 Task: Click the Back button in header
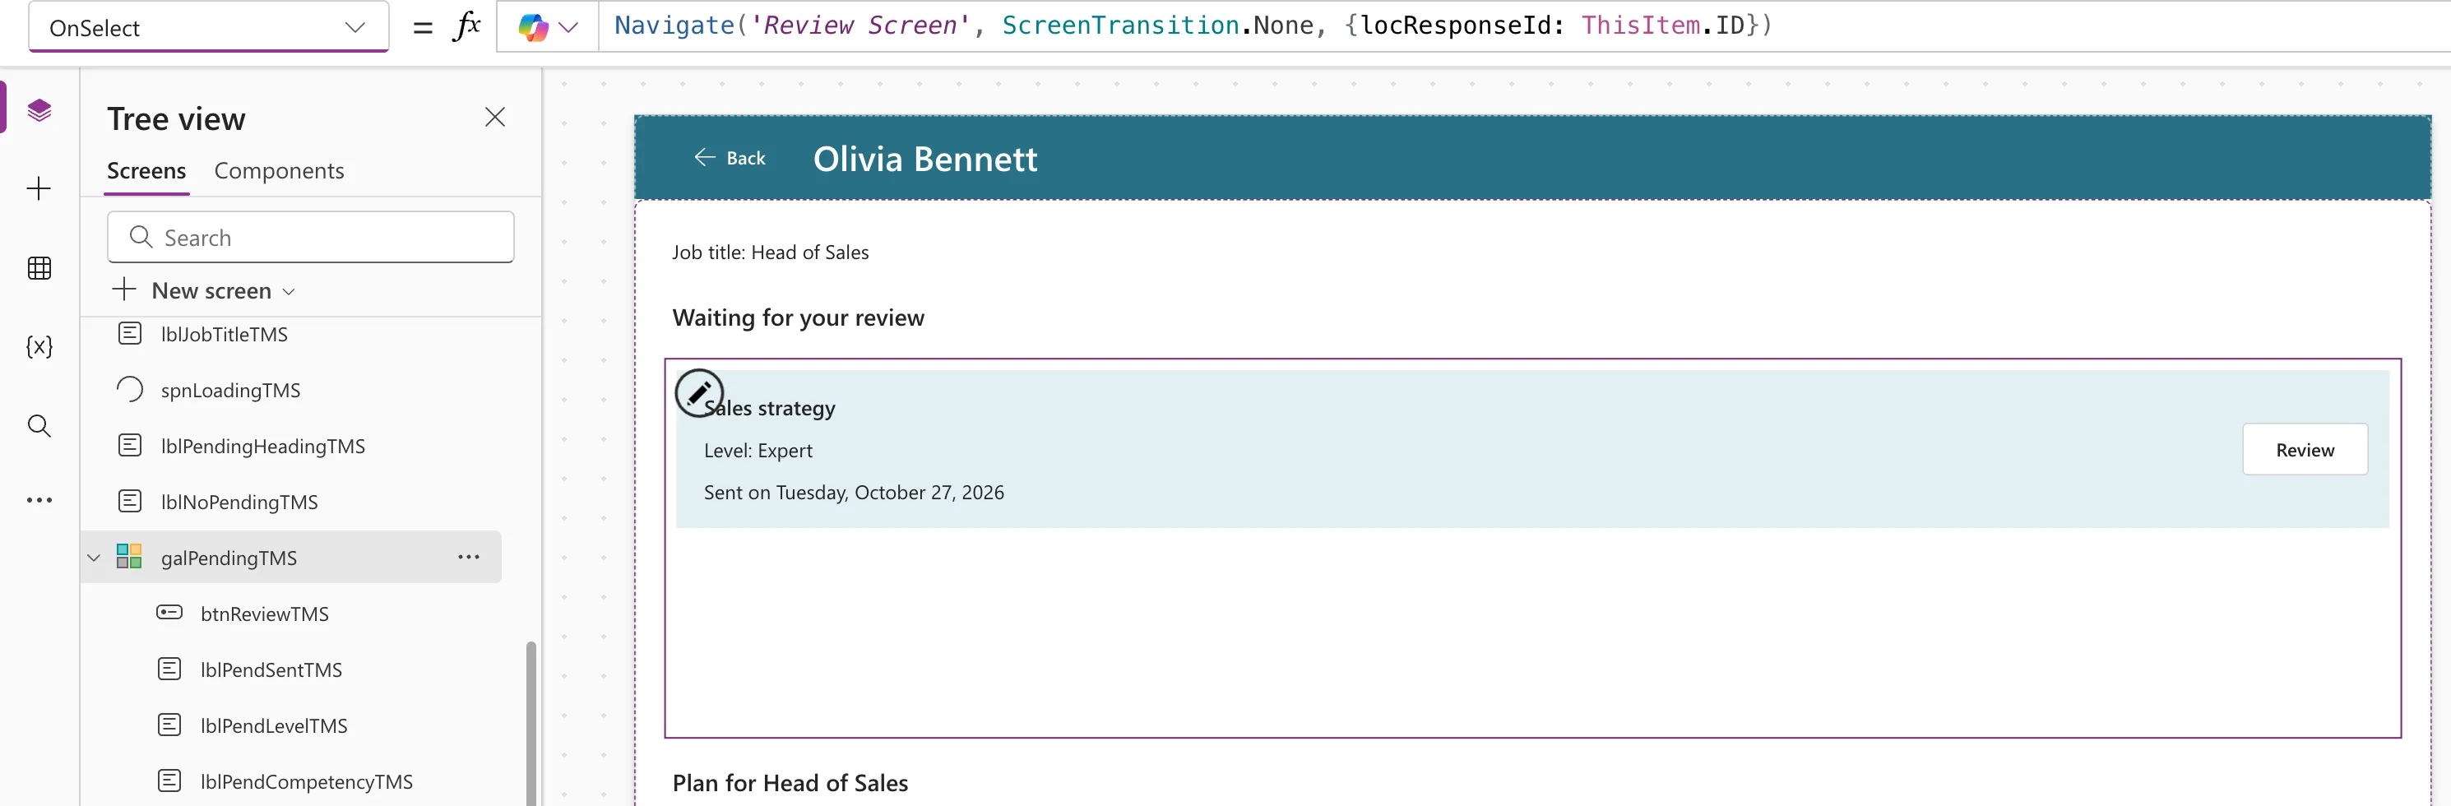730,158
